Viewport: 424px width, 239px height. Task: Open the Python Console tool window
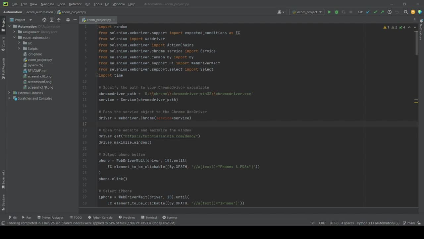tap(100, 217)
